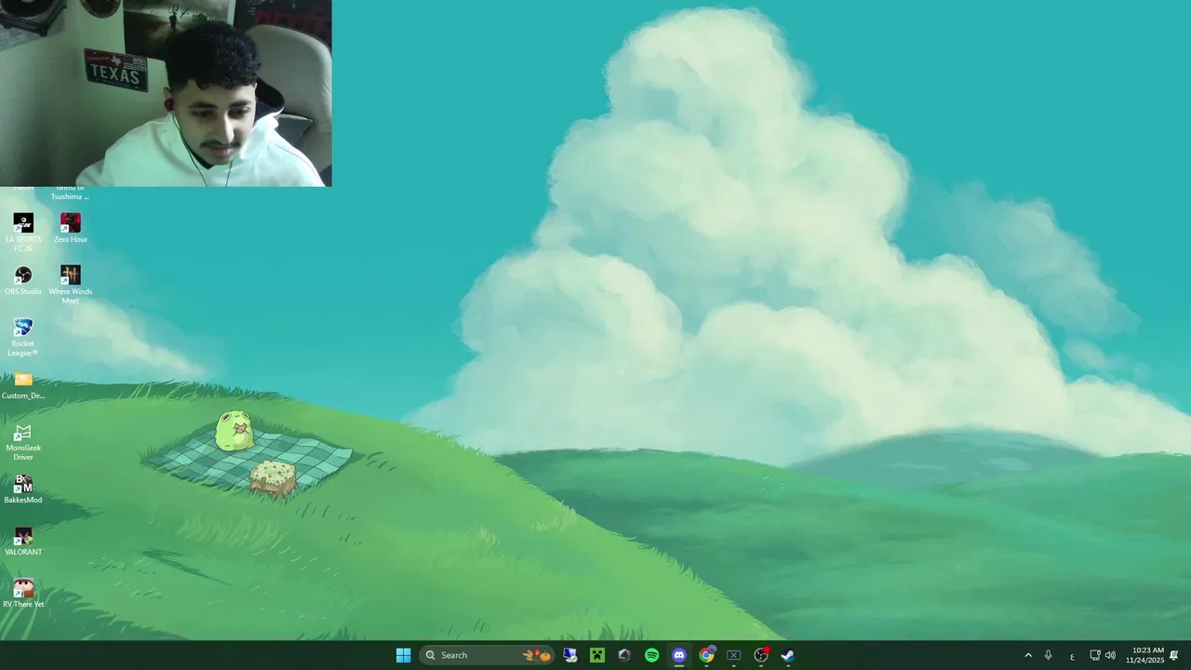Open the computer-monitor app in the taskbar
1191x670 pixels.
click(x=570, y=655)
